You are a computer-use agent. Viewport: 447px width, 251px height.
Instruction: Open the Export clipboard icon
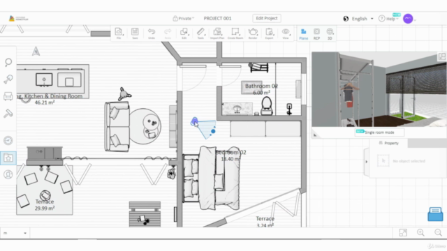[x=269, y=33]
